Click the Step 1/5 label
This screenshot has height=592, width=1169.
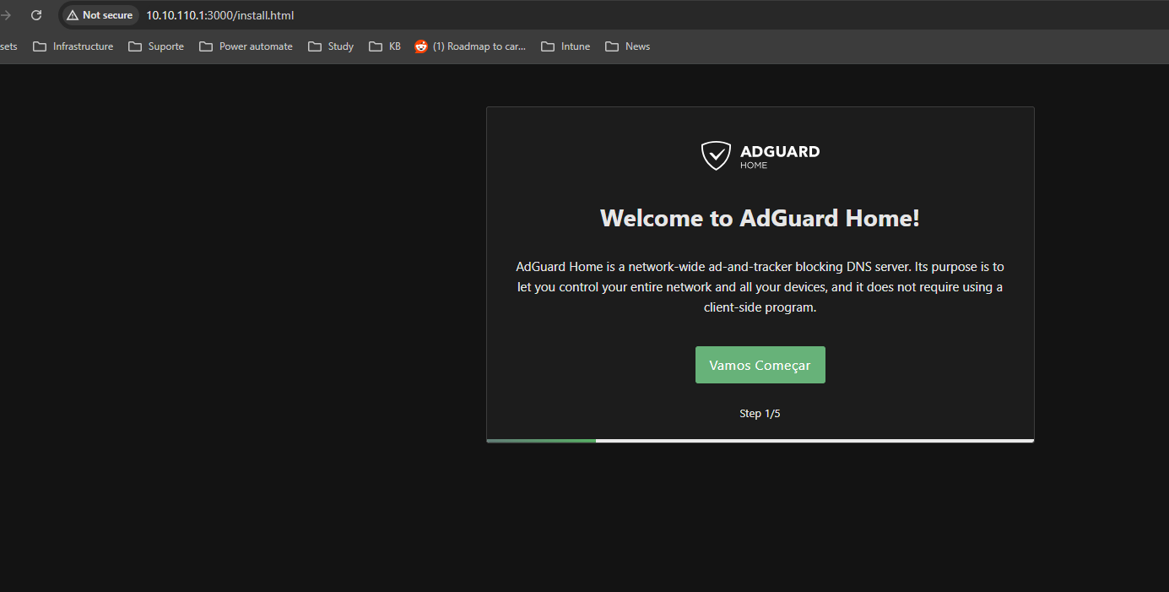tap(760, 413)
